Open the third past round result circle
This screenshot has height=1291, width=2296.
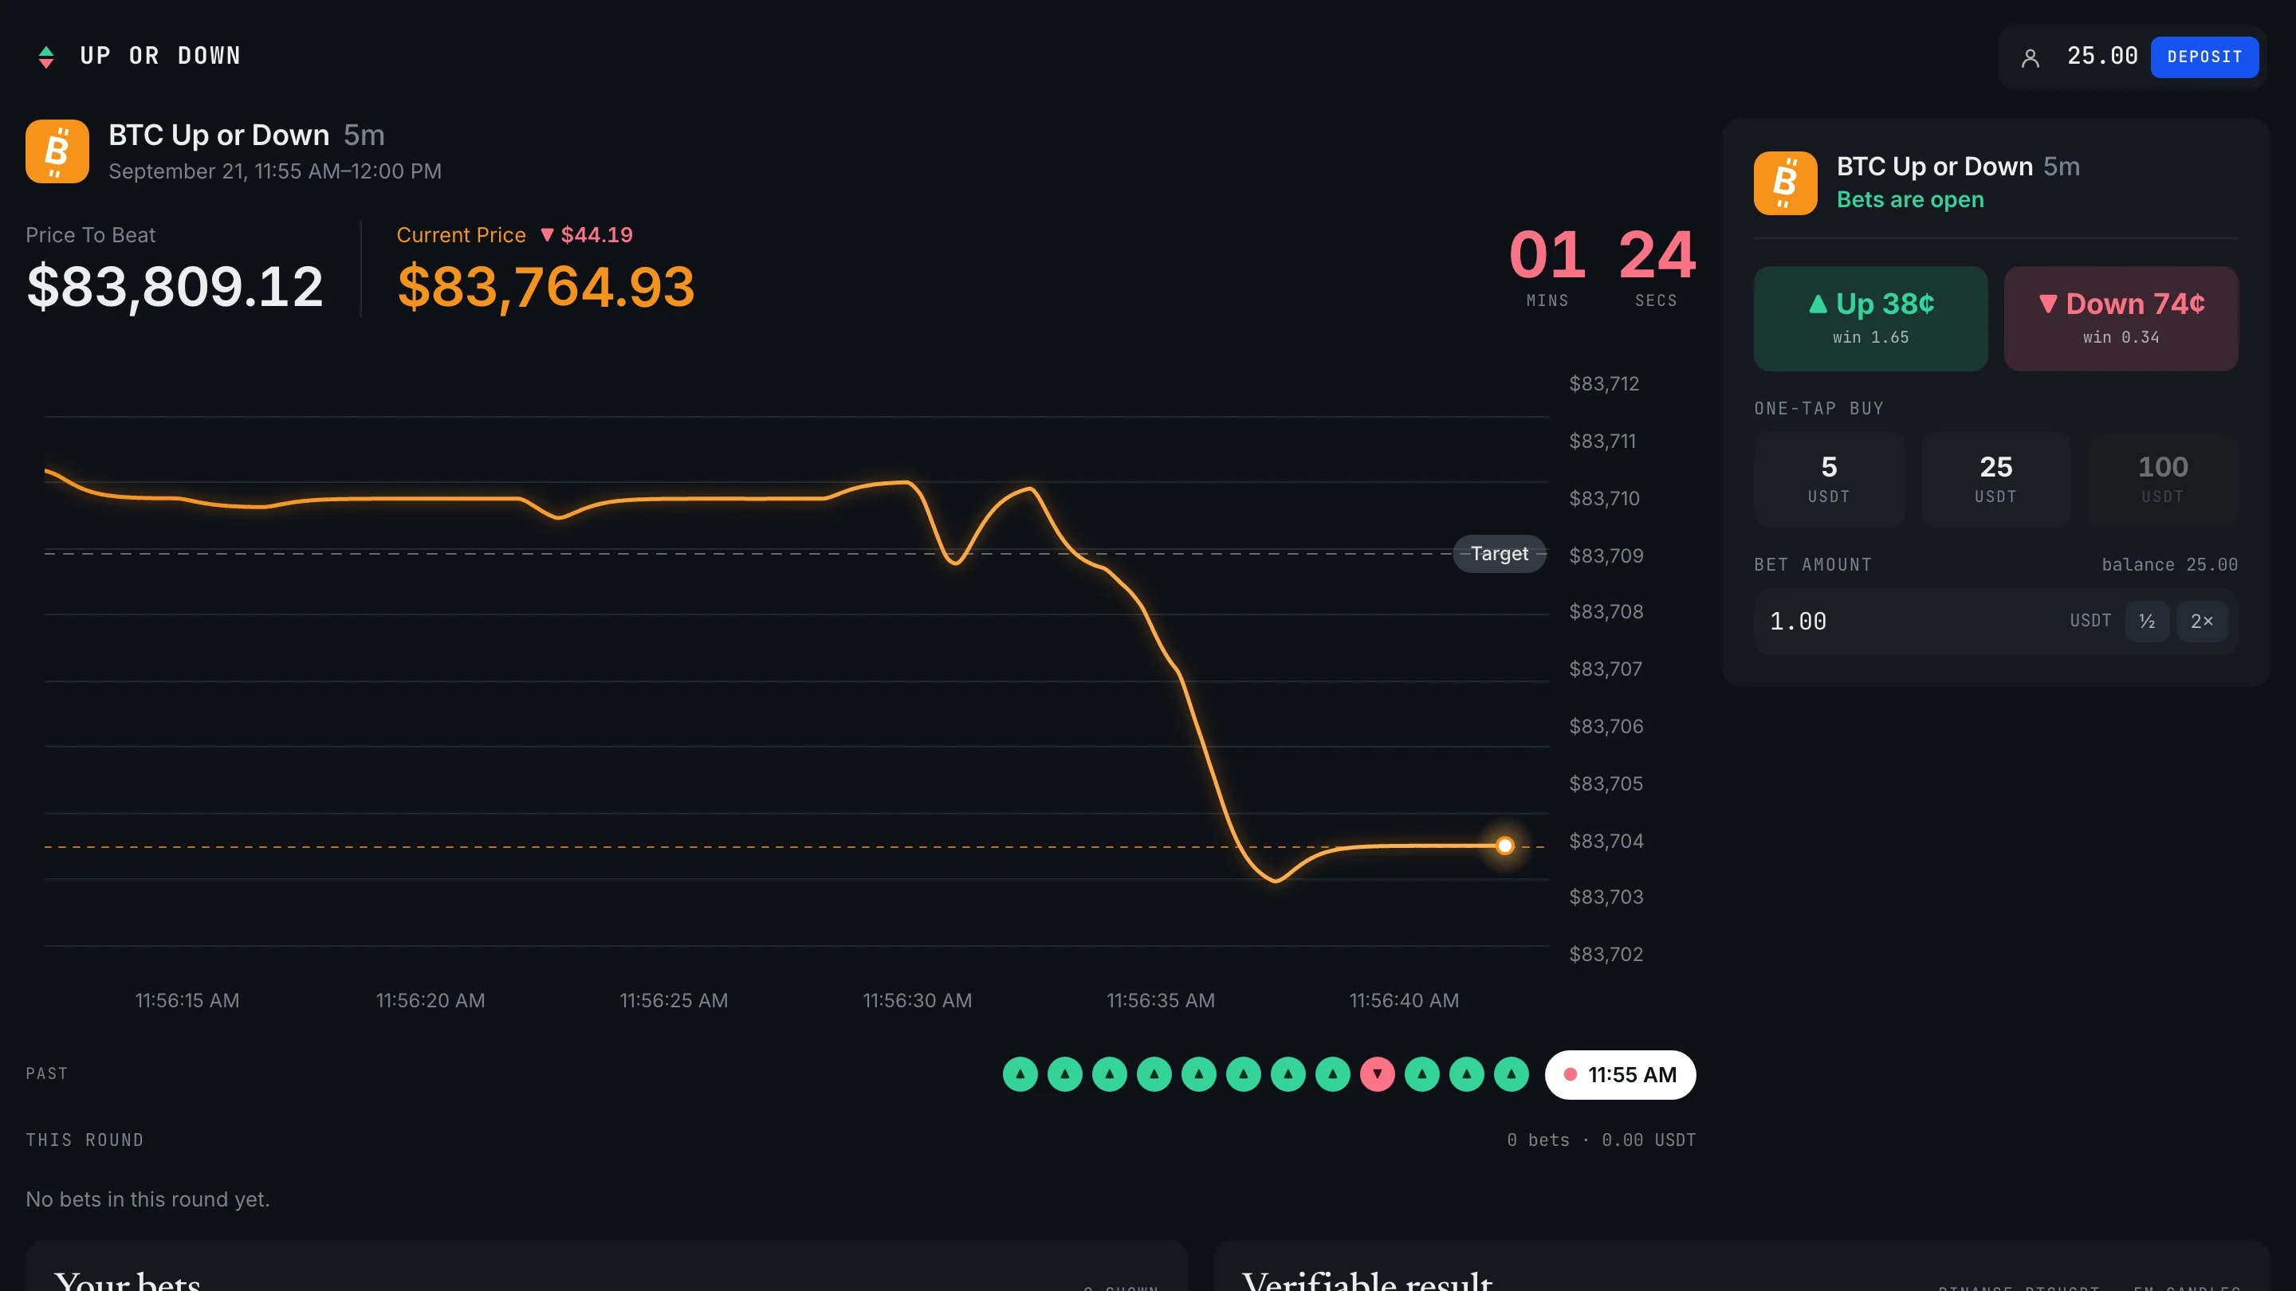coord(1109,1073)
